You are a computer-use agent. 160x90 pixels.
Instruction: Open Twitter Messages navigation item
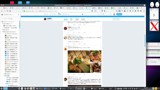[x=66, y=14]
